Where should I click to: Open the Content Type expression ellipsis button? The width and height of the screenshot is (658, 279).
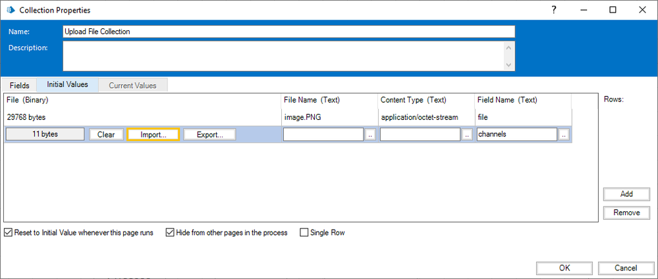click(x=466, y=134)
